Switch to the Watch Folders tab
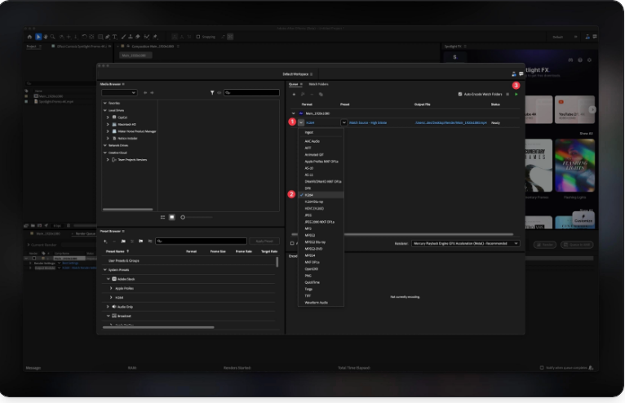 click(x=318, y=84)
